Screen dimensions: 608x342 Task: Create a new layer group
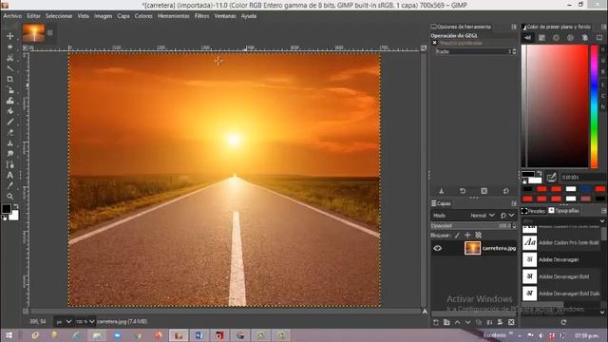(x=446, y=323)
